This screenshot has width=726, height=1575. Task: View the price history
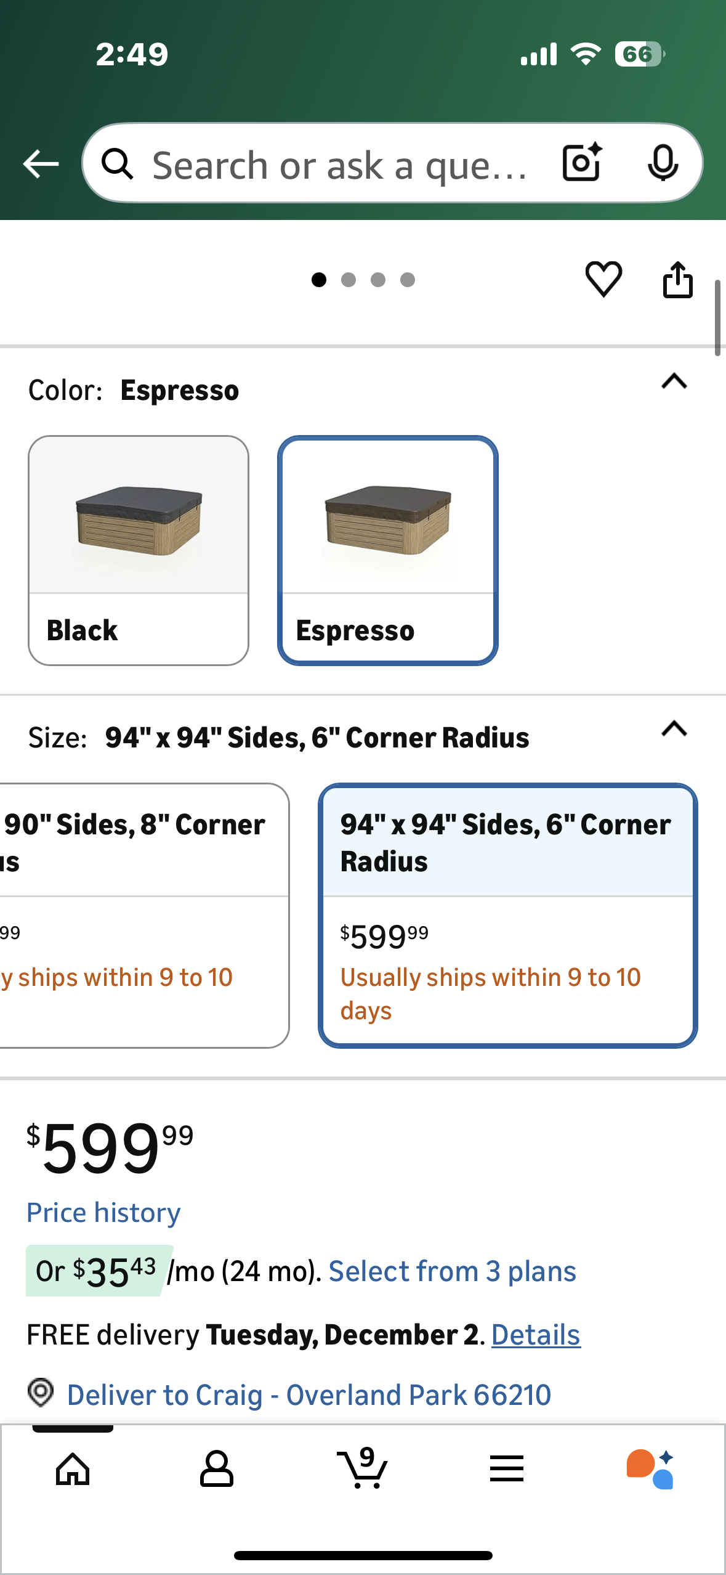point(103,1213)
